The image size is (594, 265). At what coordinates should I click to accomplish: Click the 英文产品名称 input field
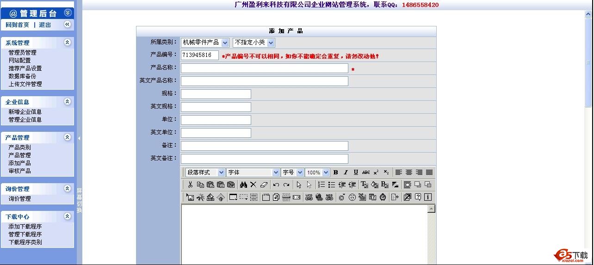[x=264, y=81]
